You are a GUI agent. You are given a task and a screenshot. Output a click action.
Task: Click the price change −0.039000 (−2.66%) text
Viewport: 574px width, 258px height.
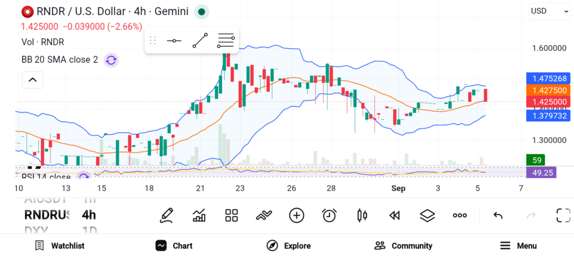(x=102, y=27)
